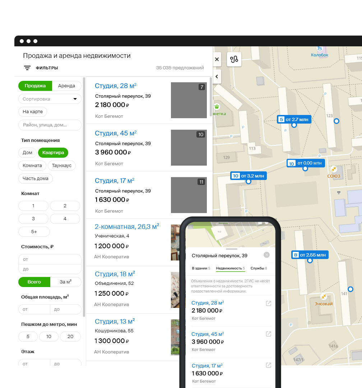
Task: Choose 5+ rooms filter
Action: tap(34, 232)
